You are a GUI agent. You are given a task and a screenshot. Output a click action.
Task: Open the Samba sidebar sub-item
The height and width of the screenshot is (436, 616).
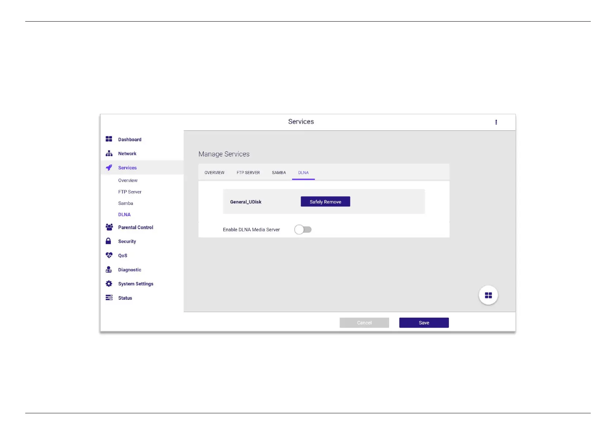pos(125,203)
